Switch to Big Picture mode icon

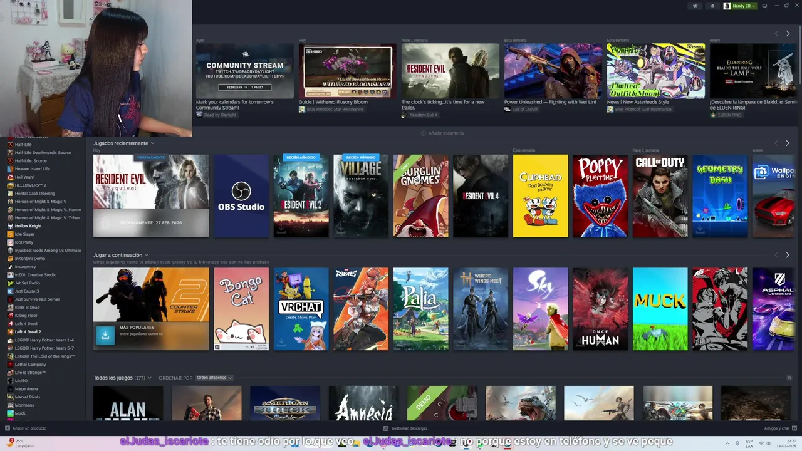pyautogui.click(x=764, y=6)
